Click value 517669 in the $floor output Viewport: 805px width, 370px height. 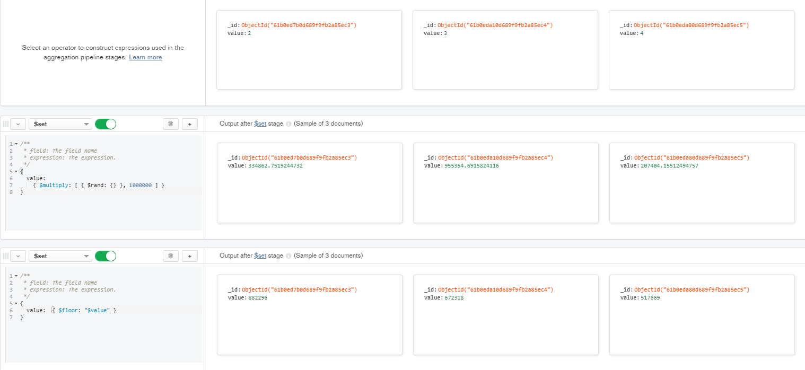pos(650,298)
